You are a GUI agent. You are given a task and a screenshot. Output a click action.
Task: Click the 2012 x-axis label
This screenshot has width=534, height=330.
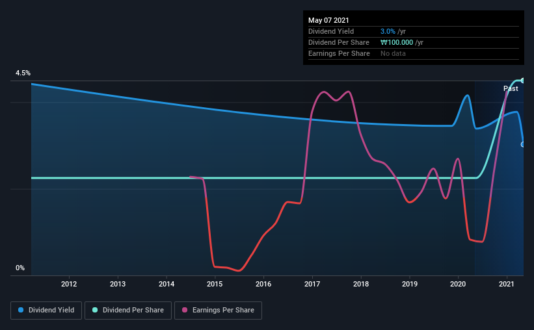point(69,284)
